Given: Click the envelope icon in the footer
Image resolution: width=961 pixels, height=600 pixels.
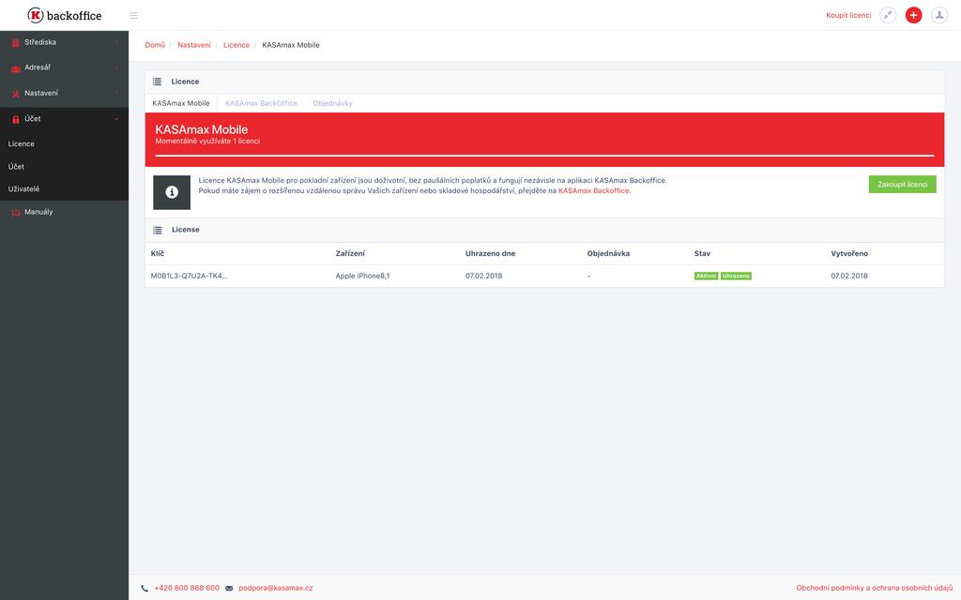Looking at the screenshot, I should 229,589.
